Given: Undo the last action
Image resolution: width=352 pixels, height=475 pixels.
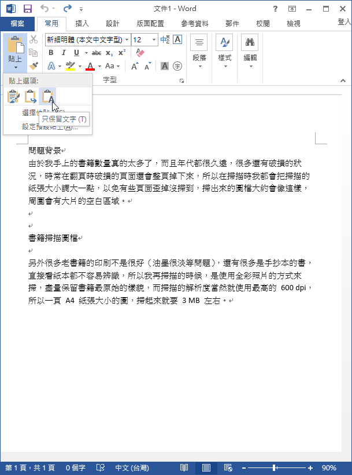Looking at the screenshot, I should [45, 9].
